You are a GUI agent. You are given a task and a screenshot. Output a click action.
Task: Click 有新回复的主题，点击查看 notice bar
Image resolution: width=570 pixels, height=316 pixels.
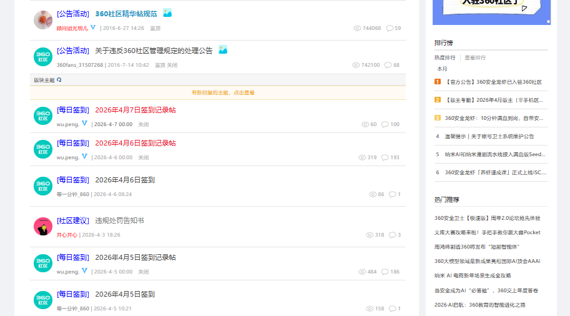click(x=218, y=92)
